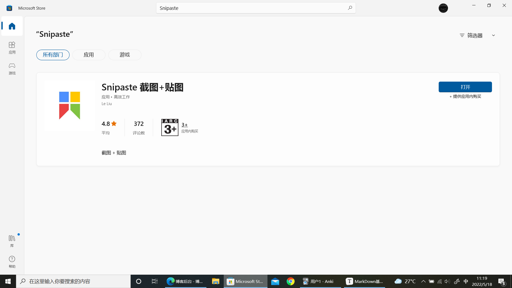512x288 pixels.
Task: Select the 所有部门 filter pill
Action: pos(53,55)
